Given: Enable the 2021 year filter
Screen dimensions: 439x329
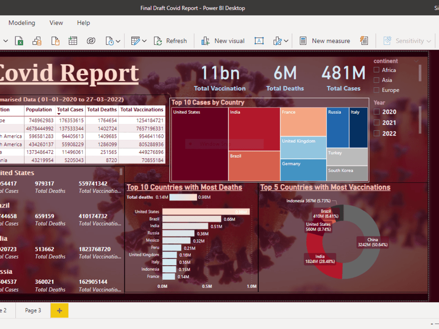Looking at the screenshot, I should (x=376, y=122).
